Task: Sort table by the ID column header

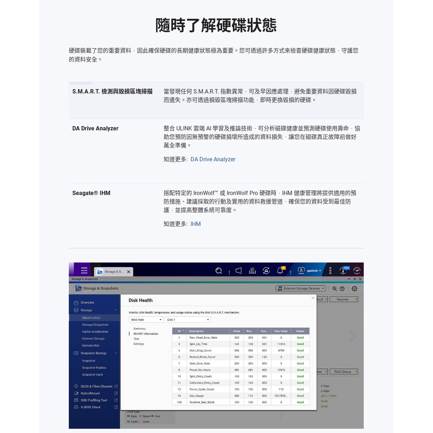Action: (179, 331)
